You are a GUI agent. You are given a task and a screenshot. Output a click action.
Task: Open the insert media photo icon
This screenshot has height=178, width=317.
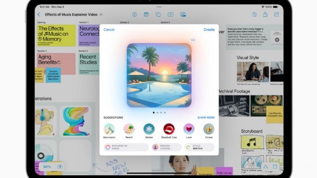[x=183, y=14]
